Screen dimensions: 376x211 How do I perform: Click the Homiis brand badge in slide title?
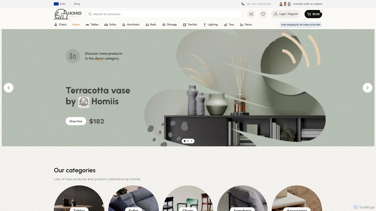[84, 102]
